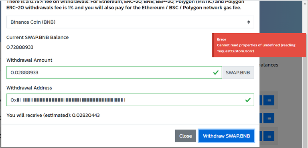Dismiss the red Error notification toast

(x=259, y=45)
